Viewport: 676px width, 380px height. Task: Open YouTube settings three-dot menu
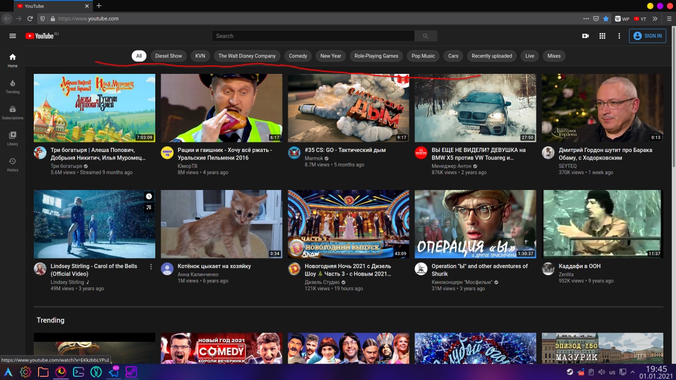[619, 36]
